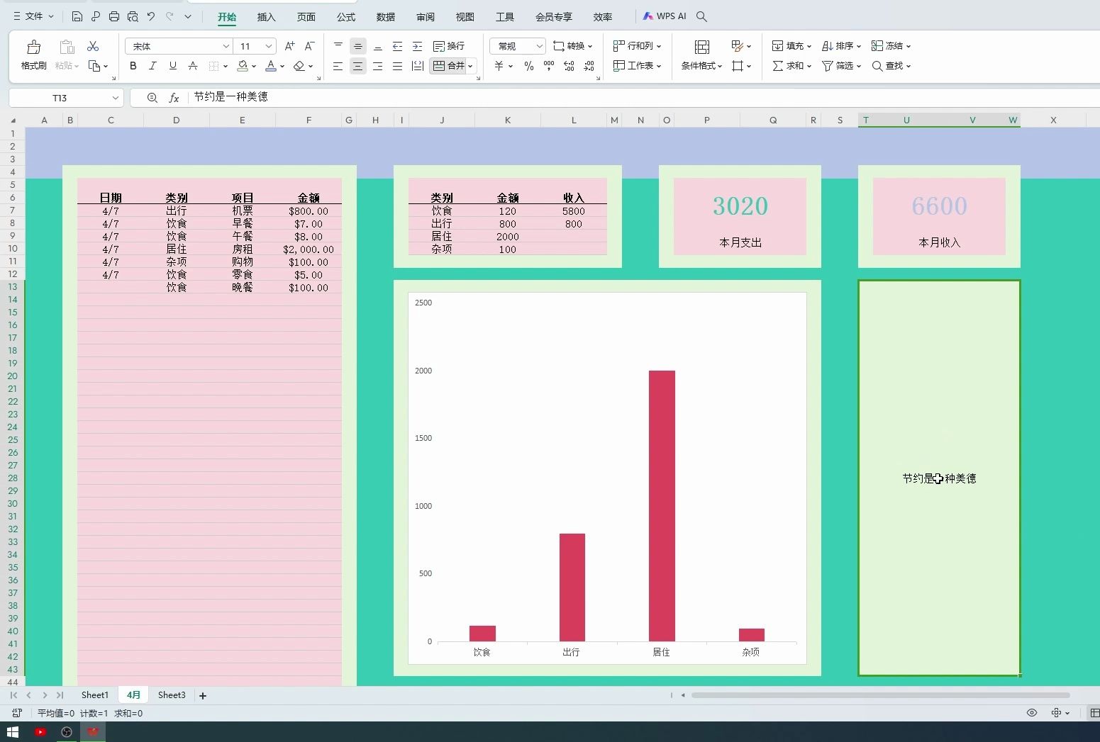Viewport: 1100px width, 742px height.
Task: Click the Windows Start button
Action: [x=13, y=732]
